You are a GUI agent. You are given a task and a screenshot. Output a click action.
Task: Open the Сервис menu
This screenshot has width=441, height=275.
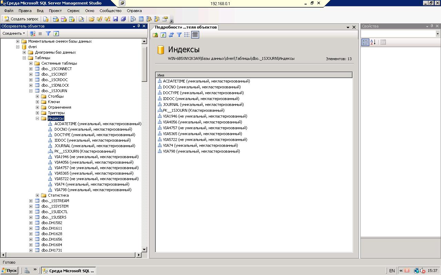click(x=73, y=11)
